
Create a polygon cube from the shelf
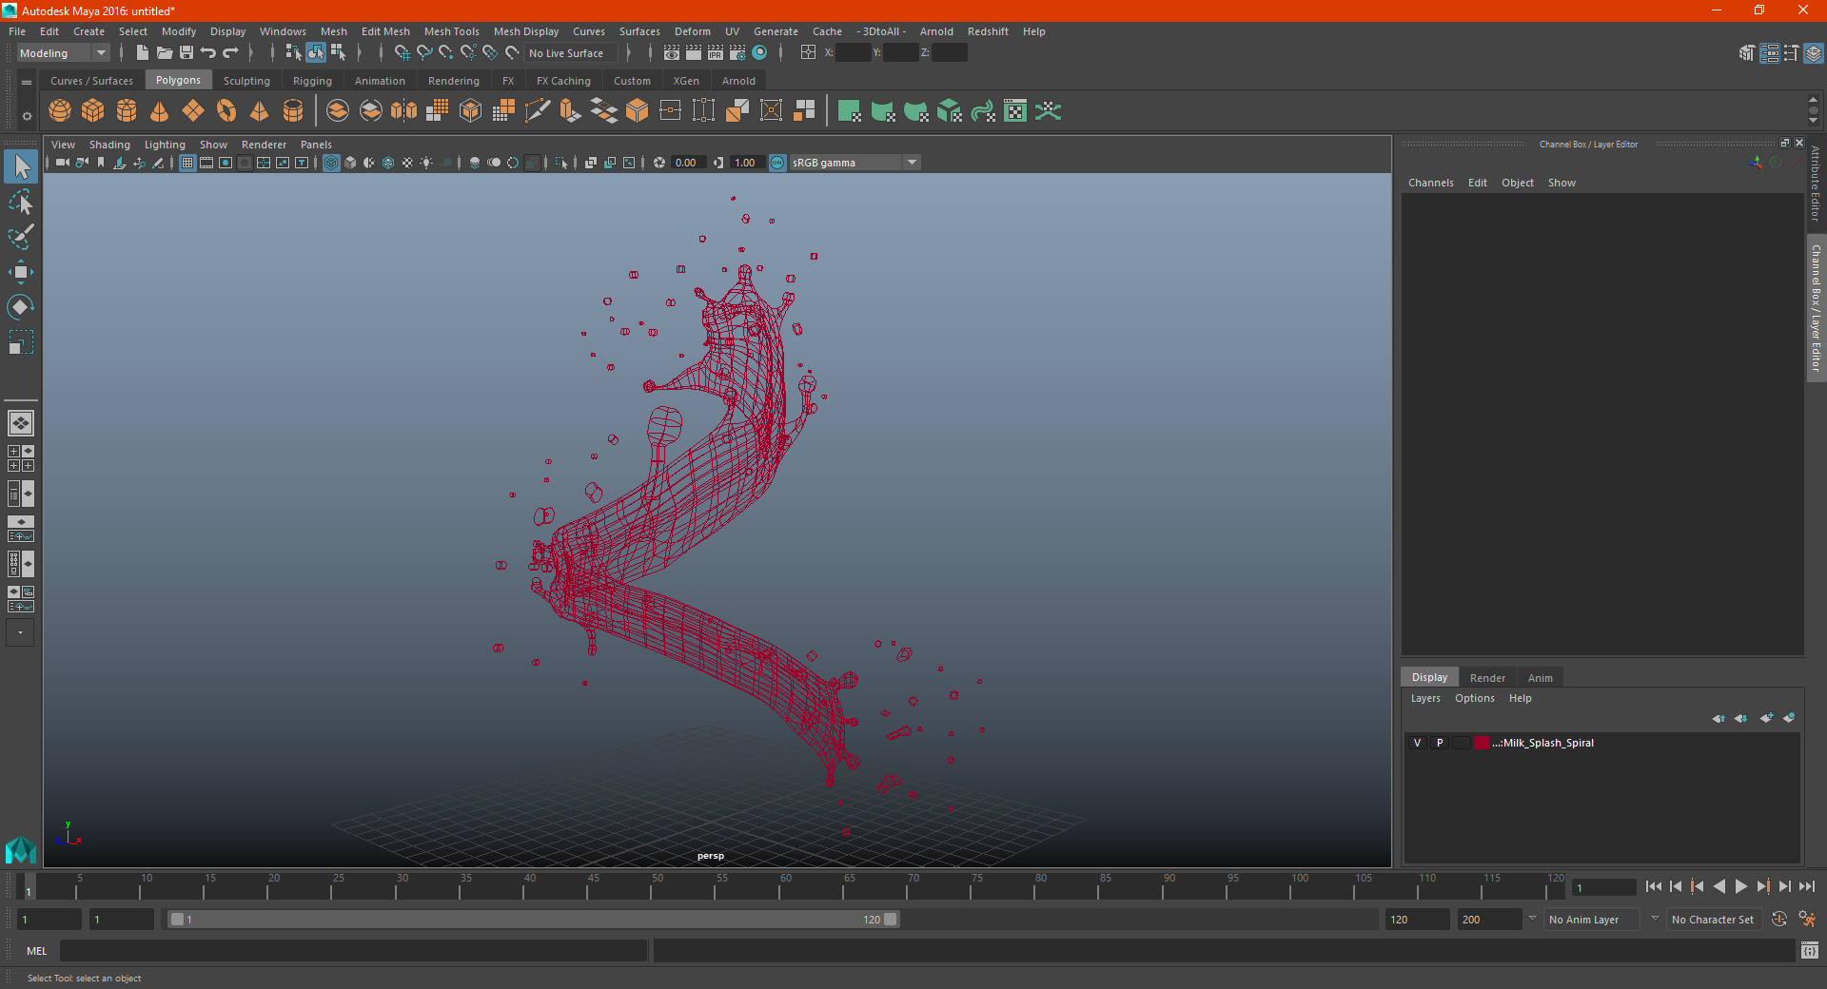[93, 111]
